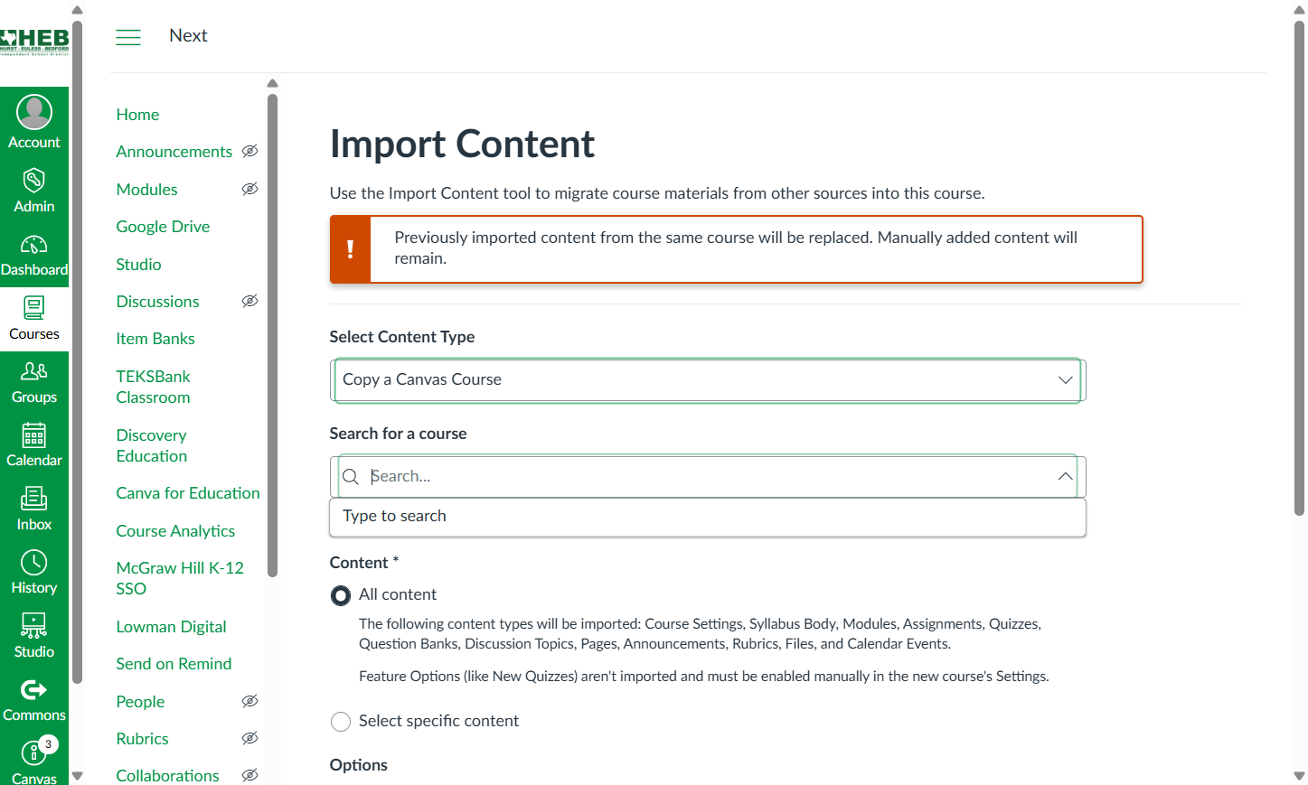Open the McGraw Hill K-12 SSO link

[x=180, y=578]
